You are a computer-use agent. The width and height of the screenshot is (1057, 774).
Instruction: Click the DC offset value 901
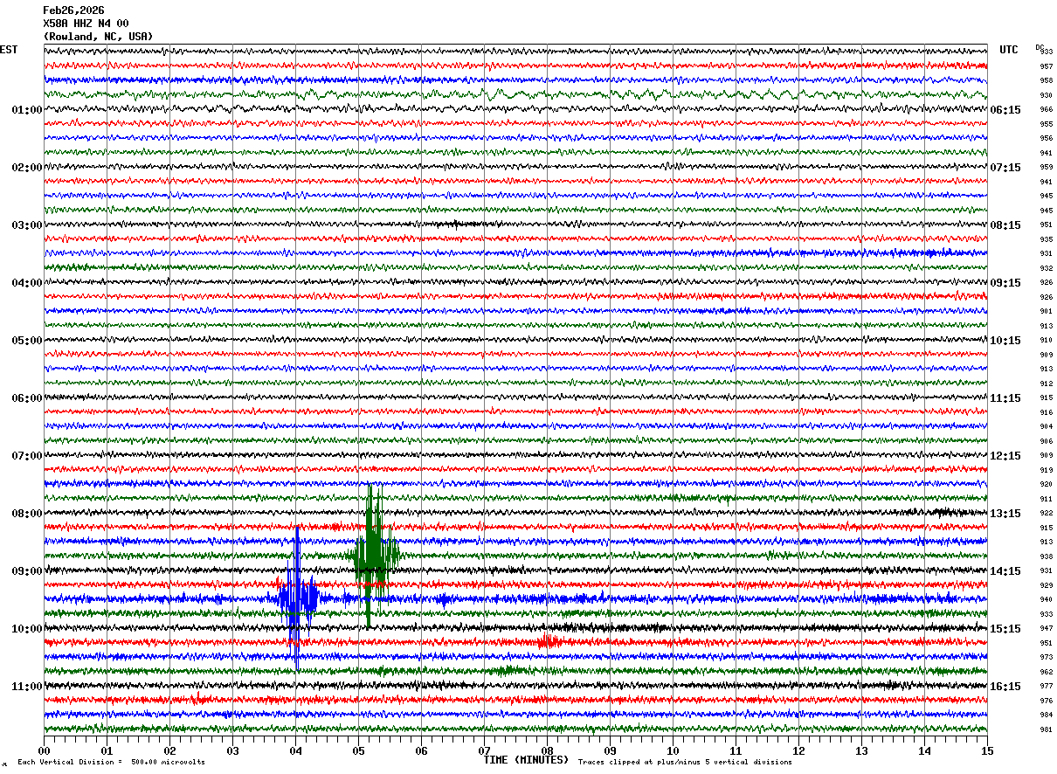point(1046,311)
